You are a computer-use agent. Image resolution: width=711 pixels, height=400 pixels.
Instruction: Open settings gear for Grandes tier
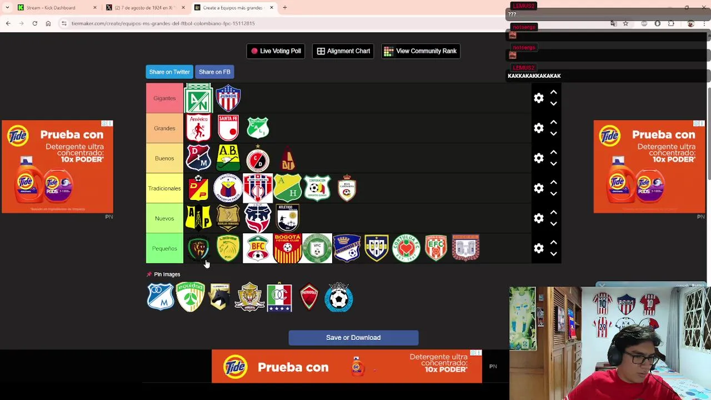click(539, 128)
